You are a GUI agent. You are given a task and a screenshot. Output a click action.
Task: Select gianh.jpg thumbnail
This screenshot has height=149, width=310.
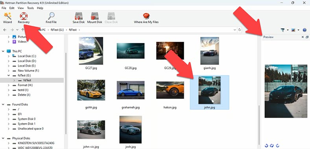(x=210, y=51)
